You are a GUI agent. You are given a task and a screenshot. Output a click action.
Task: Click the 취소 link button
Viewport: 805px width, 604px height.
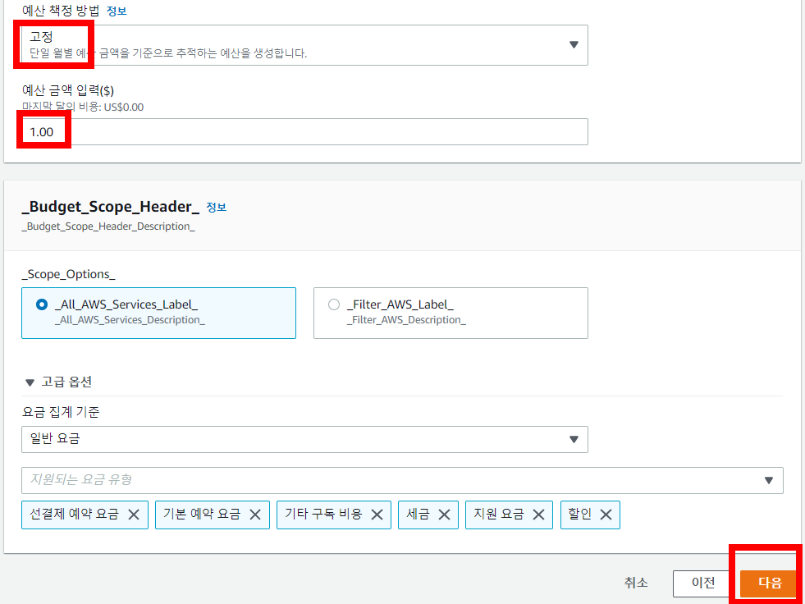pyautogui.click(x=636, y=583)
